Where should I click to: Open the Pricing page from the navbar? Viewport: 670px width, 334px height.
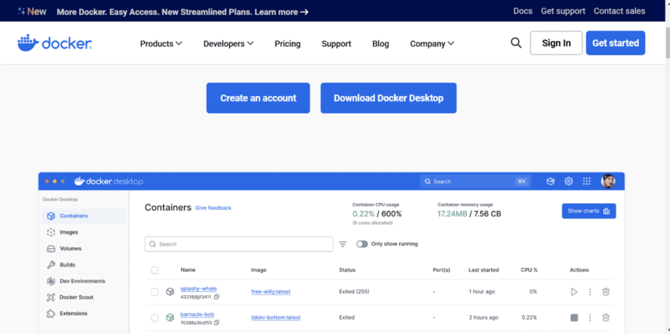pyautogui.click(x=288, y=44)
